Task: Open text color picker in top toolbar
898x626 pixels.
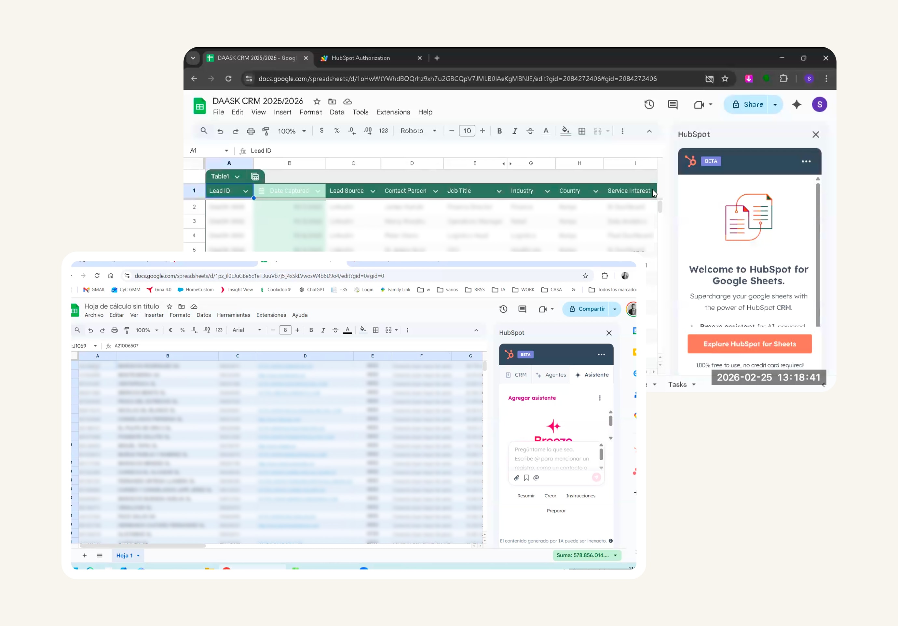Action: point(546,131)
